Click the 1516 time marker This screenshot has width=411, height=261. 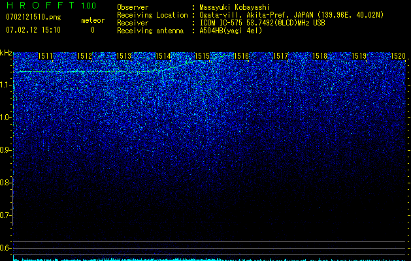tap(241, 56)
